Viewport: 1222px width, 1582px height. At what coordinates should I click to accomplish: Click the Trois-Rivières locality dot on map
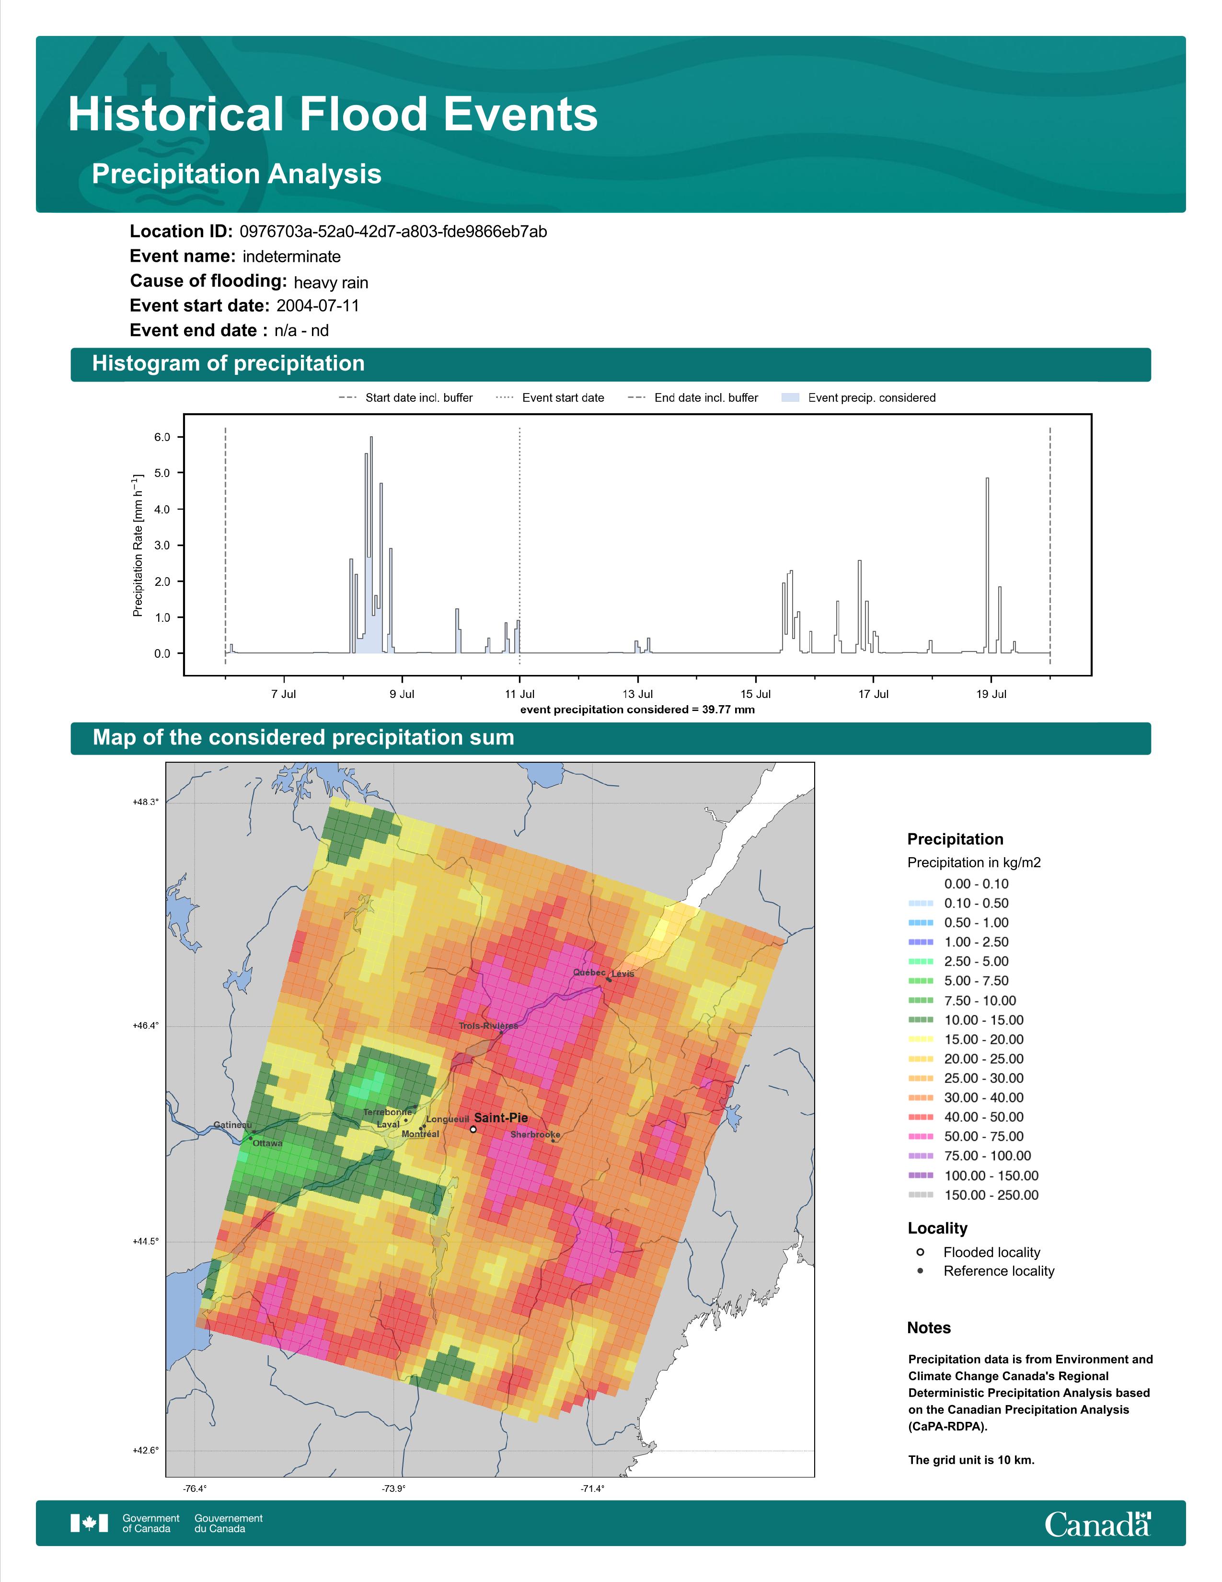click(501, 1033)
